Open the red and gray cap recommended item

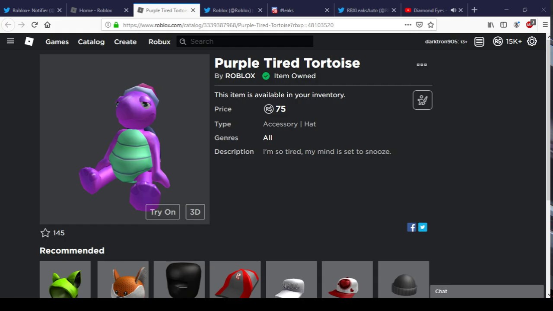(x=235, y=279)
